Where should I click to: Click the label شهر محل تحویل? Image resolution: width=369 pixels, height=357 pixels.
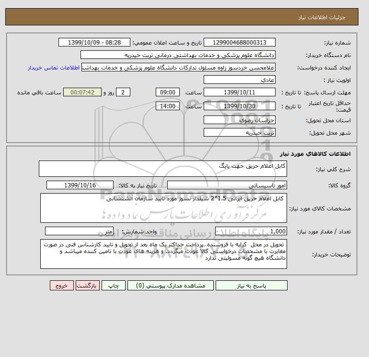[330, 133]
